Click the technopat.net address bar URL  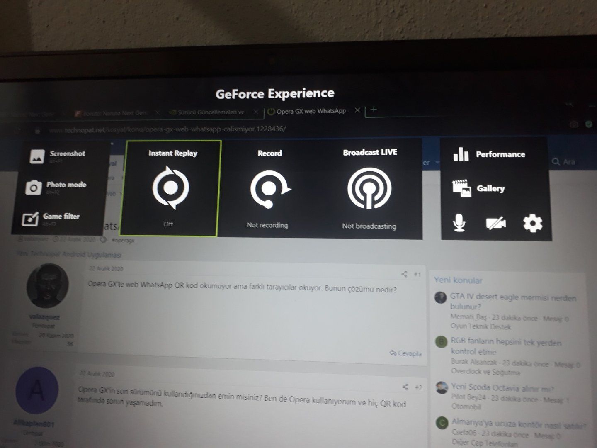(x=167, y=129)
